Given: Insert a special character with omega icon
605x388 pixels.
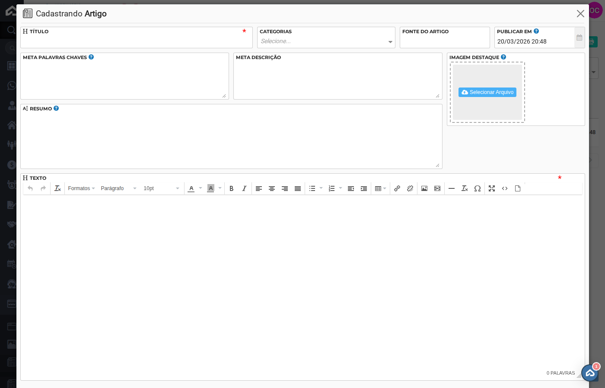Looking at the screenshot, I should coord(478,188).
